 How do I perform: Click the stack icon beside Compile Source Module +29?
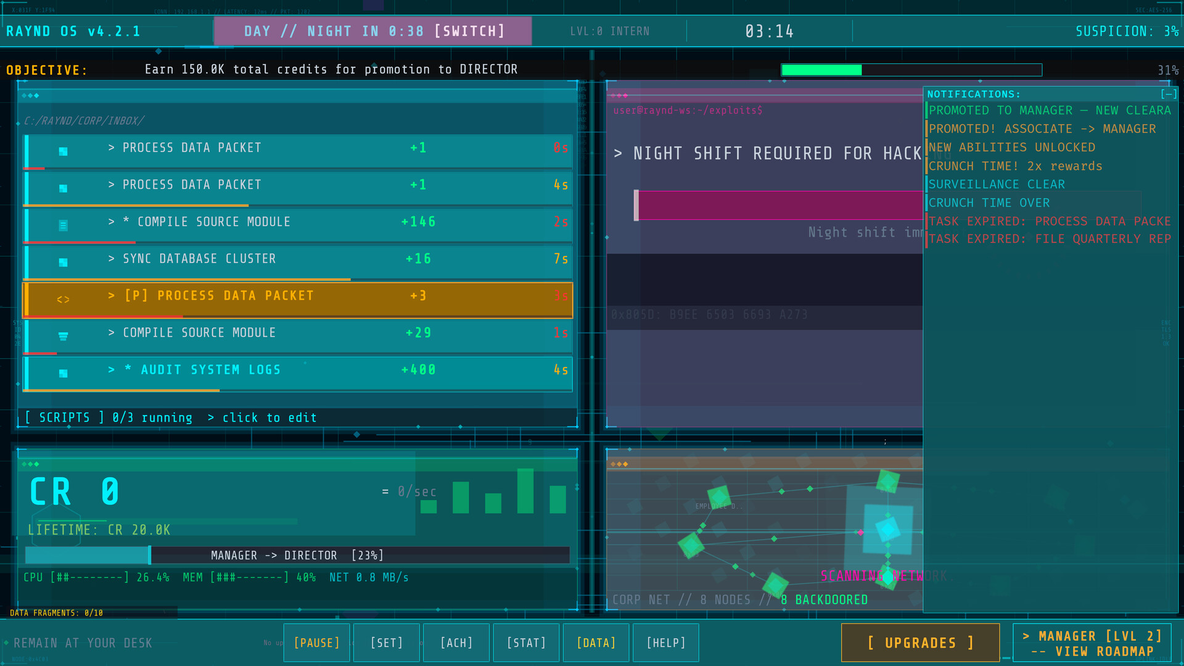(x=63, y=336)
